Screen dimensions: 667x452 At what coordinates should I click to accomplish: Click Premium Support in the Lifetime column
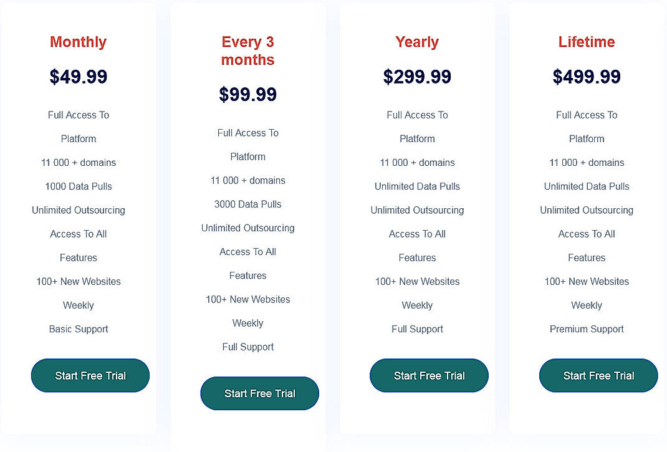pyautogui.click(x=586, y=329)
